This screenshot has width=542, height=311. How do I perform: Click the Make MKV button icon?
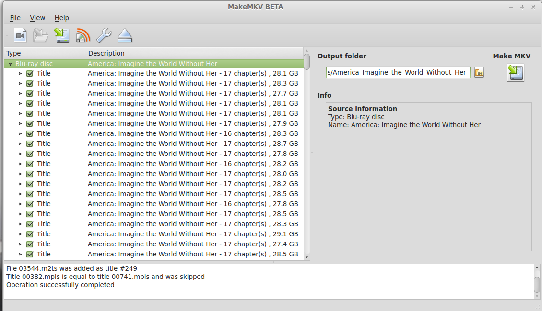(516, 72)
